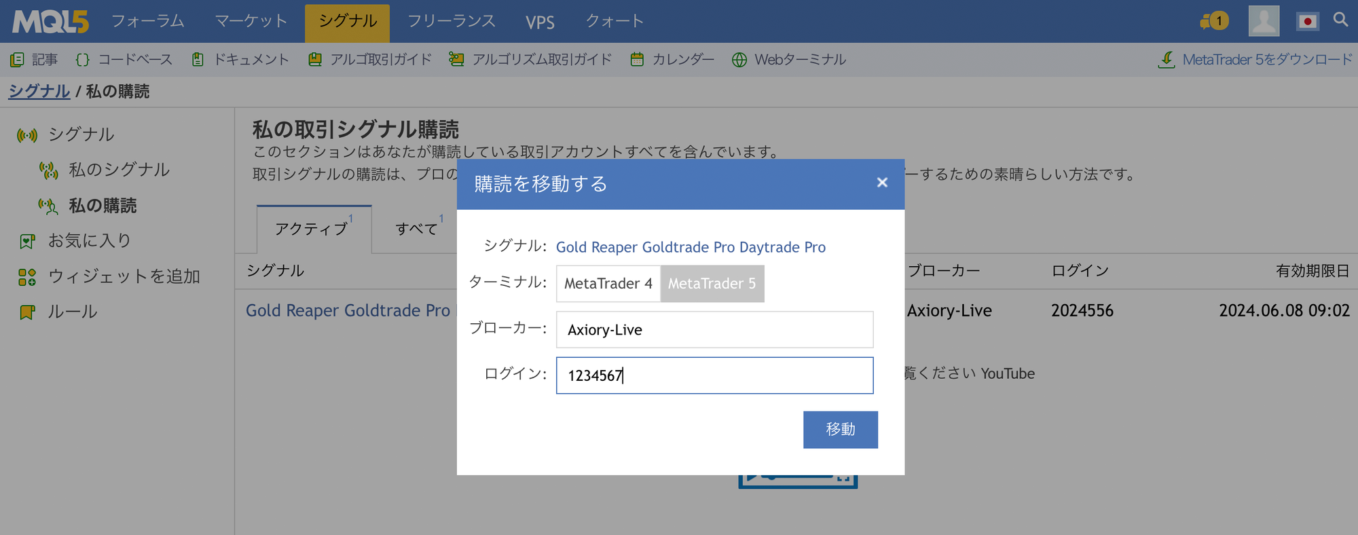This screenshot has width=1358, height=535.
Task: Click the シグナル sidebar antenna icon
Action: [x=27, y=135]
